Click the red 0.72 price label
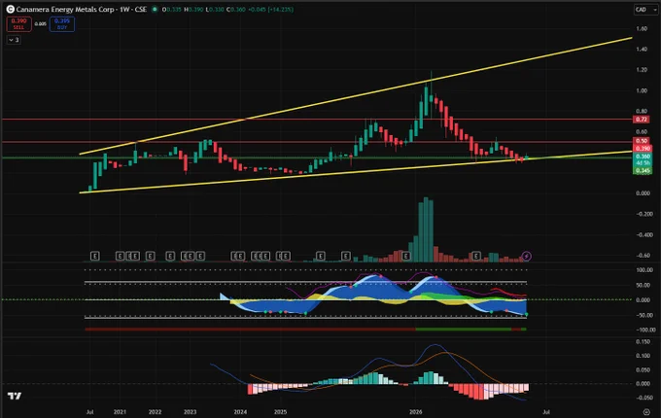This screenshot has height=418, width=661. 642,120
